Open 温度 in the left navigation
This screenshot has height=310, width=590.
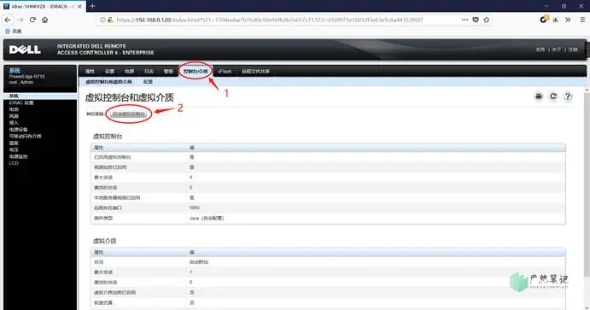[14, 143]
